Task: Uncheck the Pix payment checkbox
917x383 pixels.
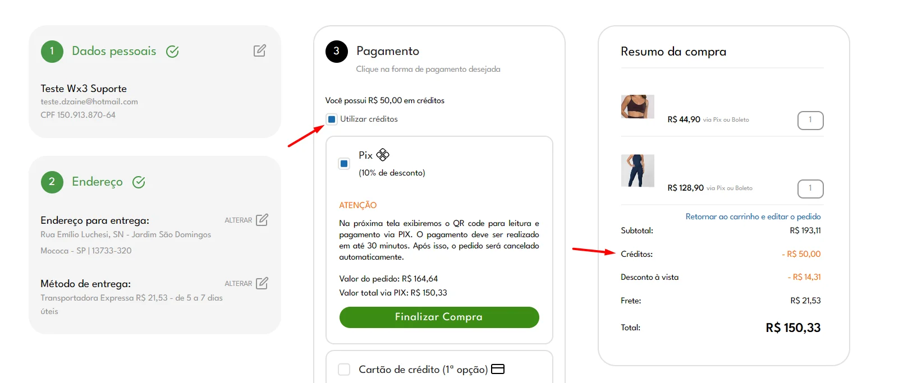Action: (344, 164)
